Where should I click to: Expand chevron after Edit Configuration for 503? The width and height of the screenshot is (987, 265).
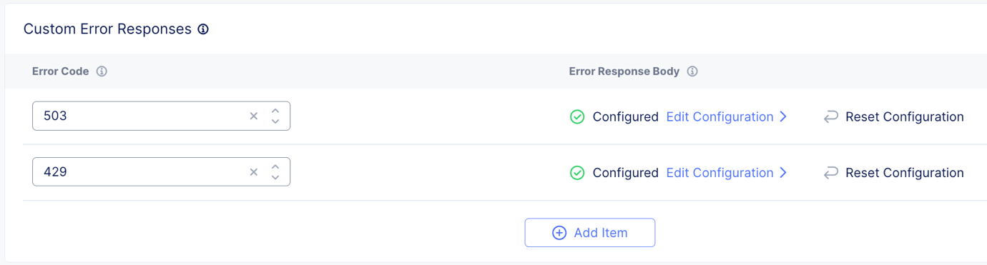coord(783,116)
